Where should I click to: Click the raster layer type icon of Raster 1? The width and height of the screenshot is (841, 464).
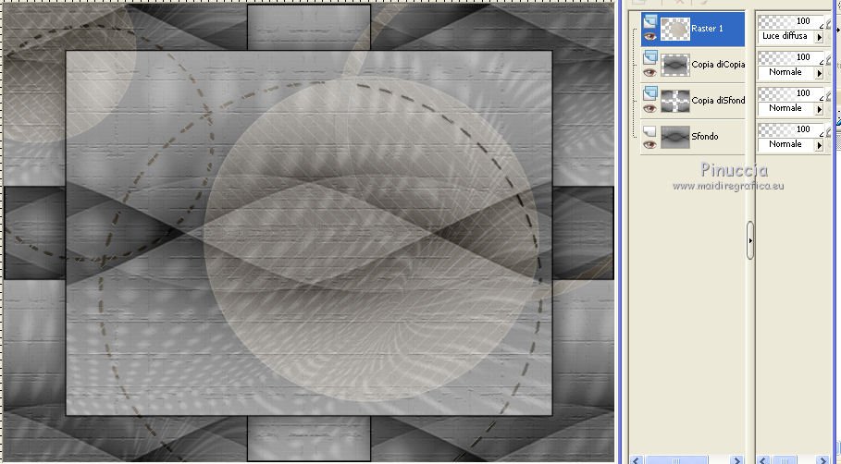click(x=650, y=22)
